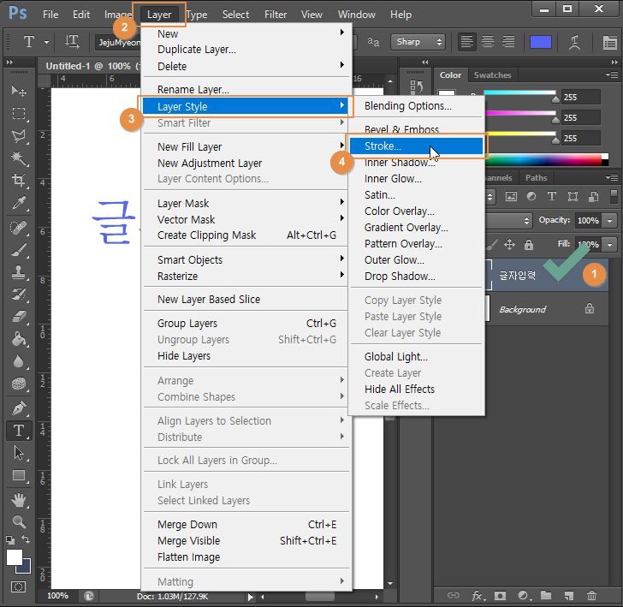Open the Type tool preset picker arrow
The width and height of the screenshot is (623, 607).
46,42
